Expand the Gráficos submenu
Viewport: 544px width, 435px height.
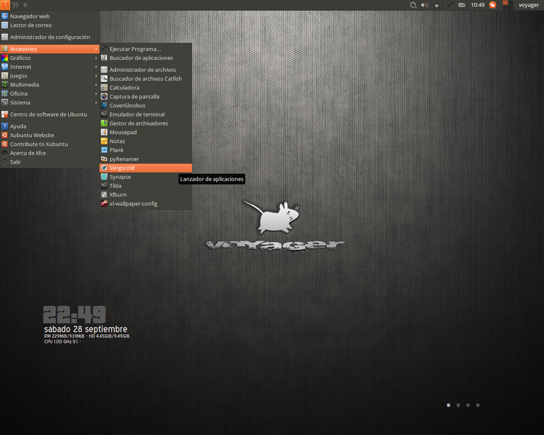(20, 58)
